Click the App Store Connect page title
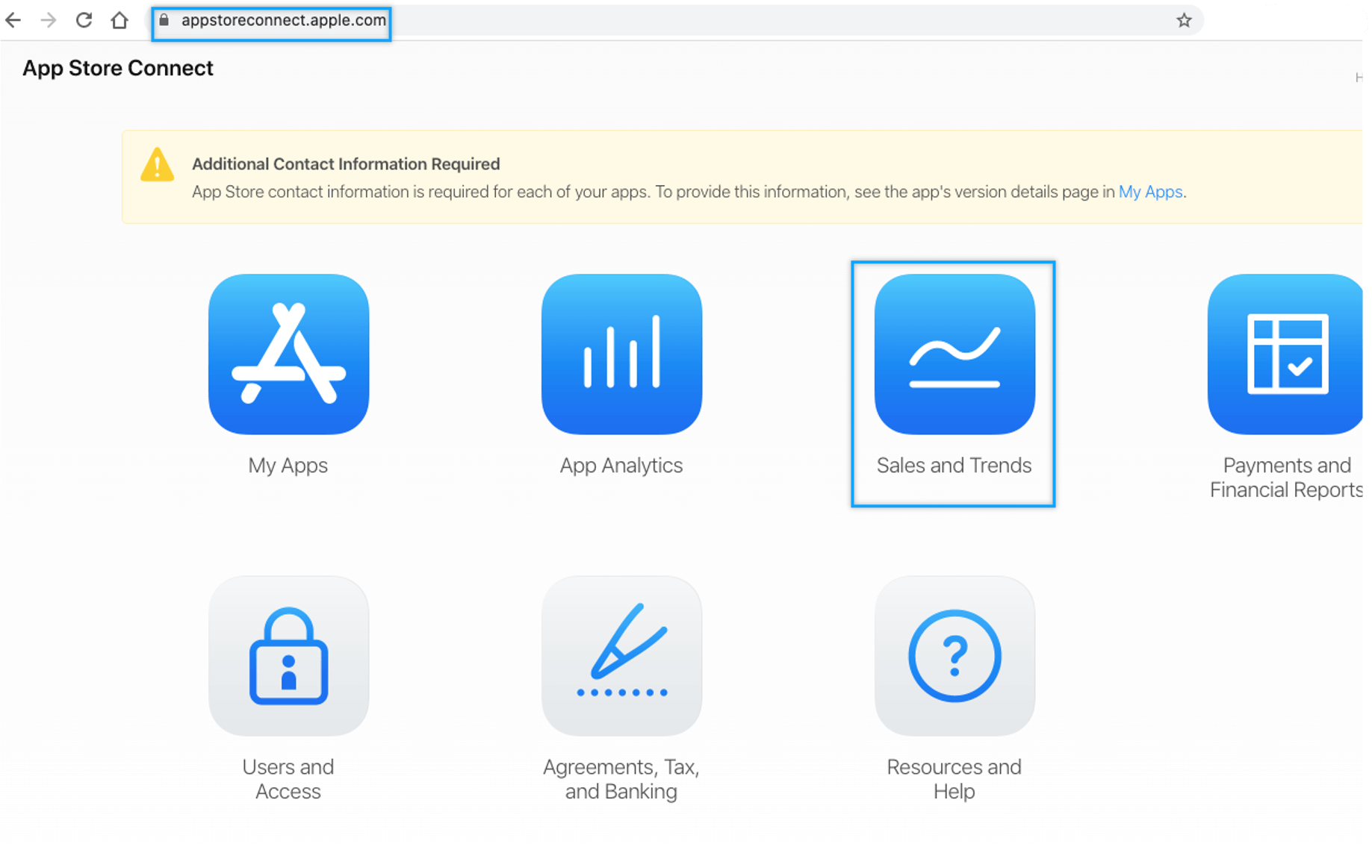 coord(118,68)
